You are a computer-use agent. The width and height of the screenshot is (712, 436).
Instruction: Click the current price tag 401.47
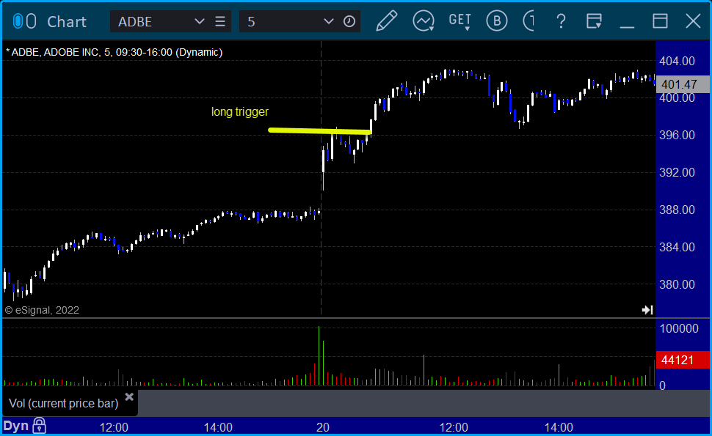(683, 84)
